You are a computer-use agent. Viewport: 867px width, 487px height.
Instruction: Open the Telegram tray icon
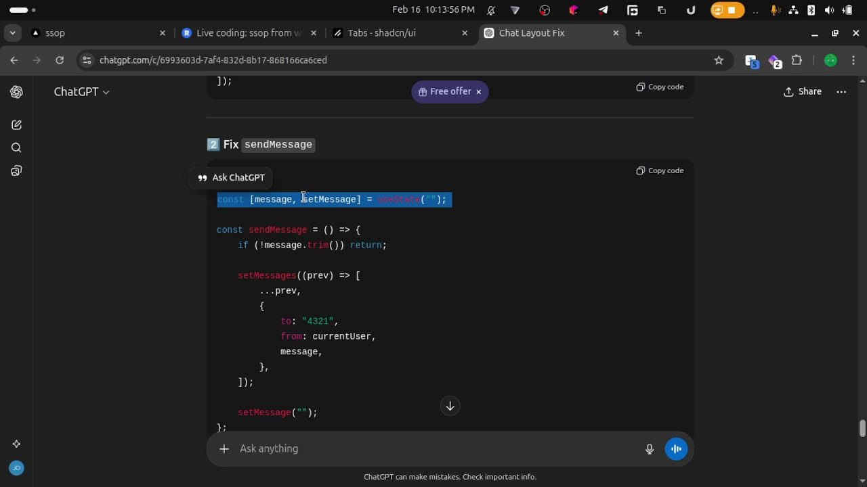pyautogui.click(x=603, y=10)
